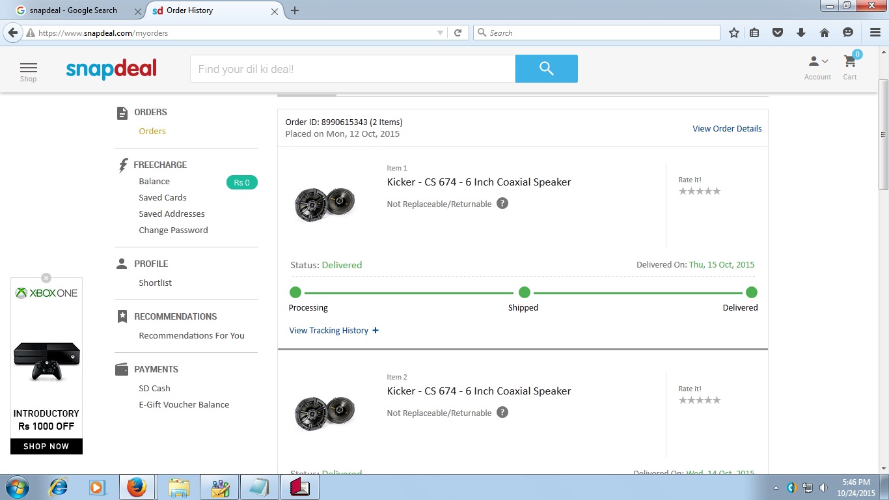Go to Saved Cards
The image size is (889, 500).
coord(163,198)
